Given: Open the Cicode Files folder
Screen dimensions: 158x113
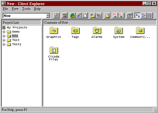Looking at the screenshot, I should 54,53.
